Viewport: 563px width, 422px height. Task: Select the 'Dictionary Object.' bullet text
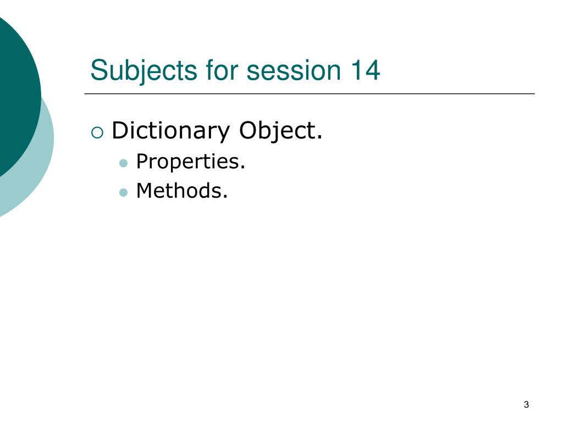[x=217, y=131]
